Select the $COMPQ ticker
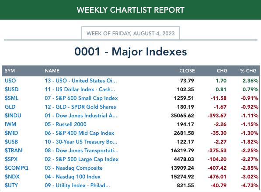The height and width of the screenshot is (192, 261). coord(17,168)
